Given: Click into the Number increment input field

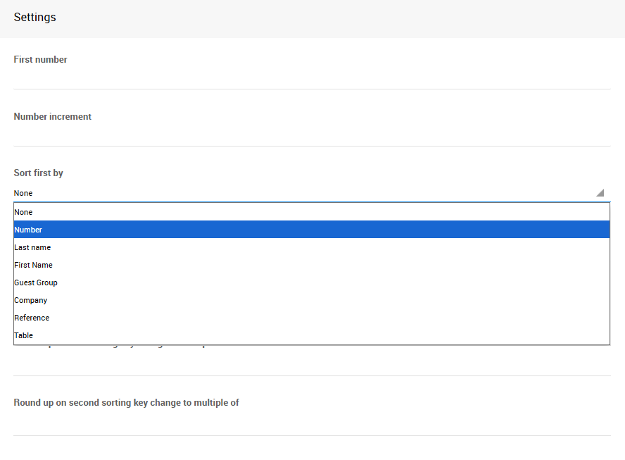Looking at the screenshot, I should click(312, 135).
